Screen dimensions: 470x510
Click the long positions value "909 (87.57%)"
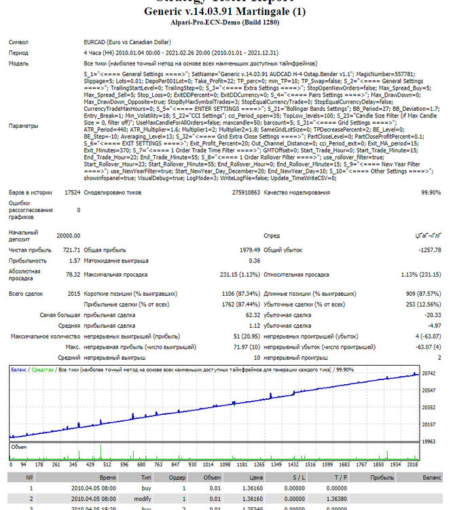click(x=424, y=294)
